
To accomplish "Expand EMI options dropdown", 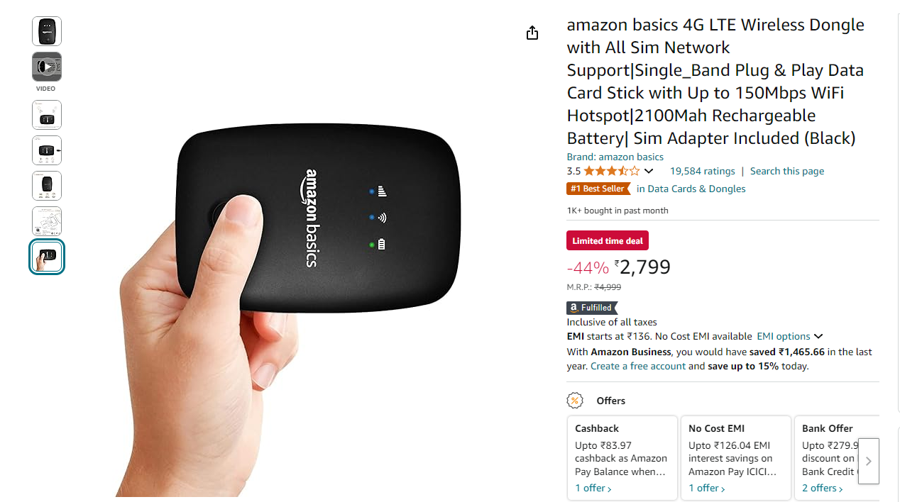I will pos(790,336).
